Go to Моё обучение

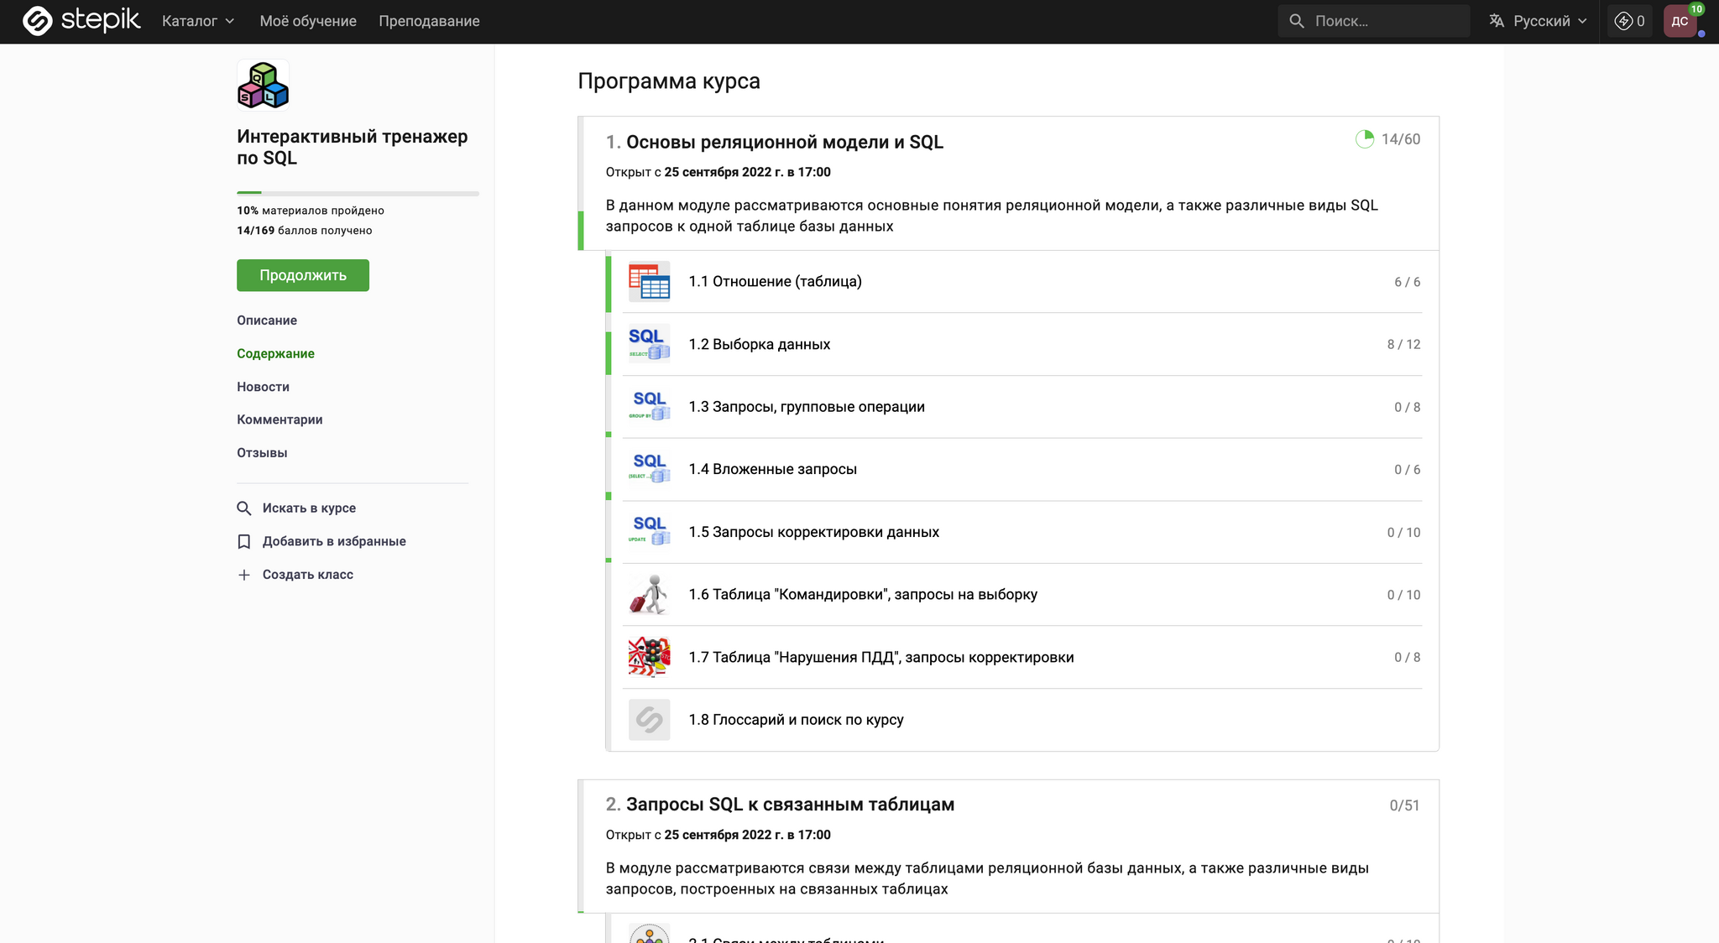coord(308,21)
